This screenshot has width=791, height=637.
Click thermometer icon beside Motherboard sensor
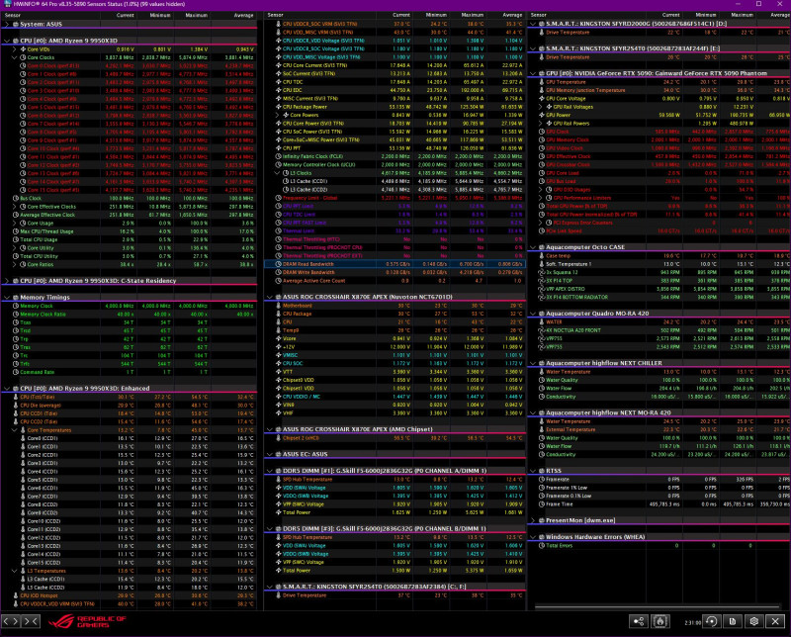tap(278, 306)
